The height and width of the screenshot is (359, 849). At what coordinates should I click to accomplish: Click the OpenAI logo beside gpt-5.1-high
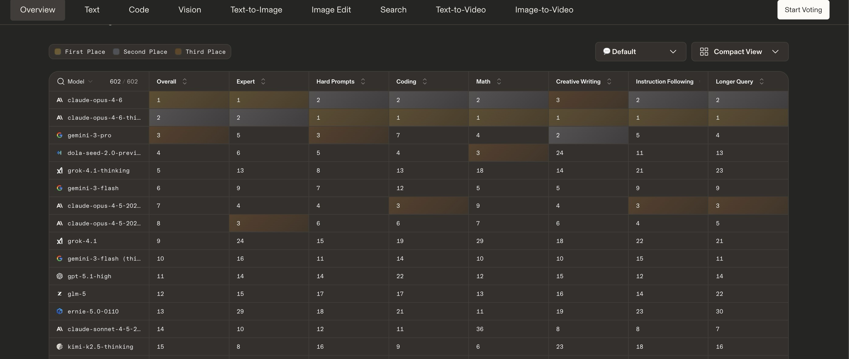(60, 276)
